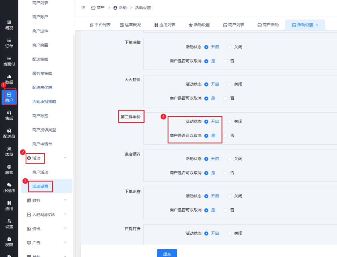Viewport: 337px width, 257px height.
Task: Click the 提交 submit button
Action: pos(167,253)
